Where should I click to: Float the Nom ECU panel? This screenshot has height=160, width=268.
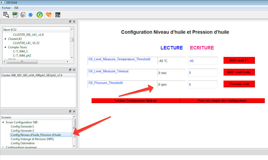click(x=70, y=22)
